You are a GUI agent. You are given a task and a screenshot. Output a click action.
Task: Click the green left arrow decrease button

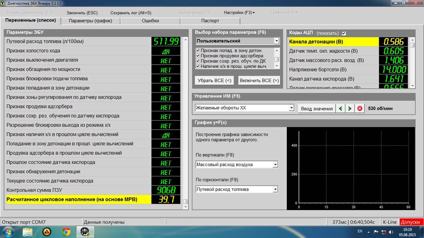point(340,109)
